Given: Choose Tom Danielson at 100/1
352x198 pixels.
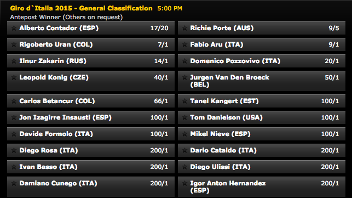Looking at the screenshot, I should (x=330, y=117).
